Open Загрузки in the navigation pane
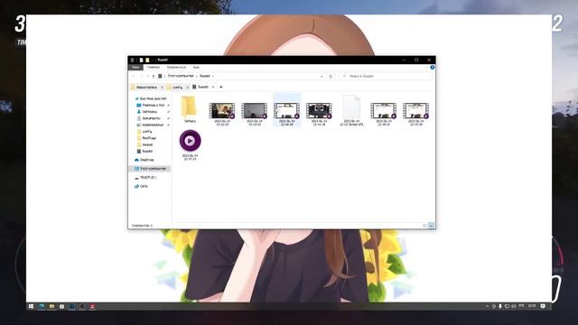The width and height of the screenshot is (578, 325). pyautogui.click(x=147, y=112)
